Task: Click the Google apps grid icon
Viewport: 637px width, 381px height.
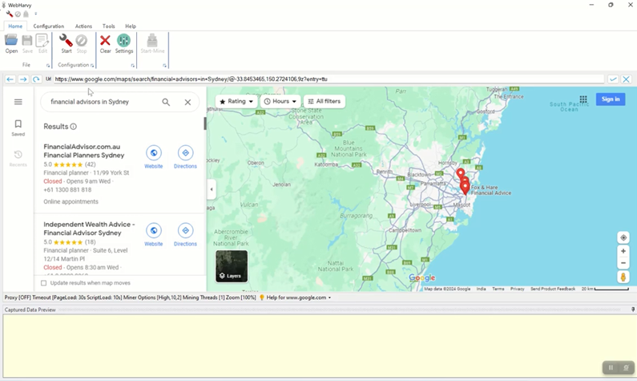Action: [583, 99]
